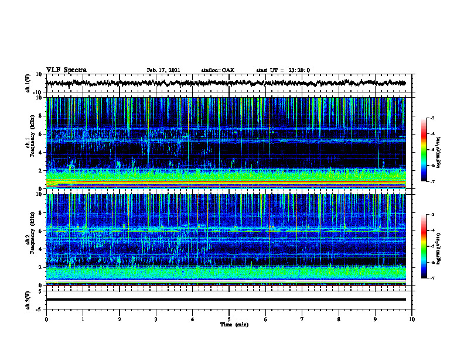Click the "-7" label on ch.2 colorbar
464x358 pixels.
pos(432,278)
